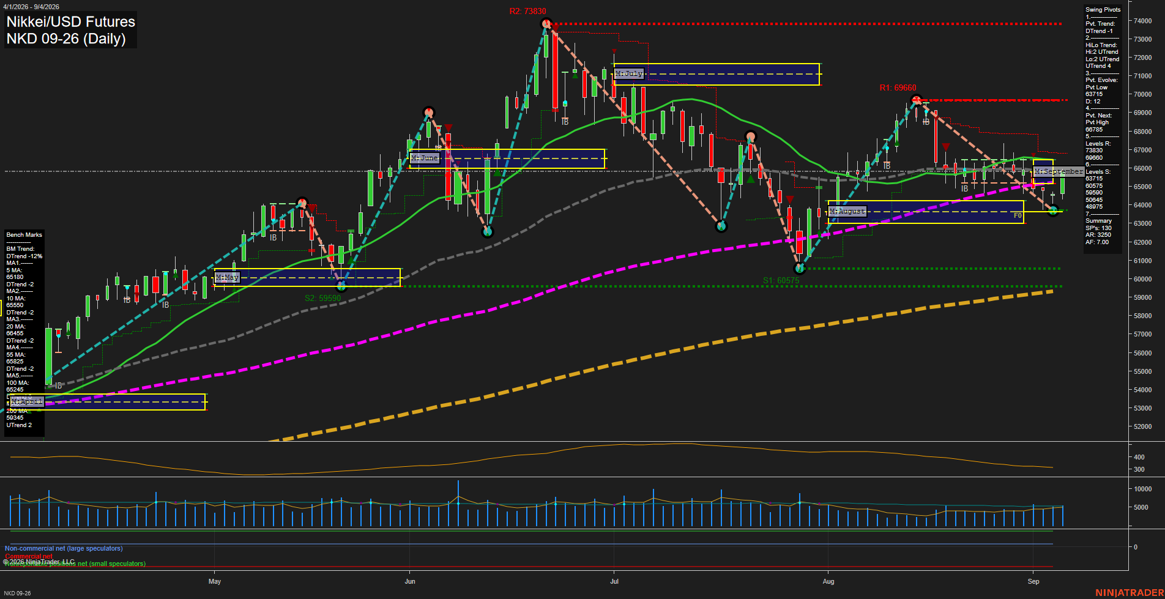Screen dimensions: 1165x599
Task: Select the early June swing pivot high marker
Action: (429, 112)
